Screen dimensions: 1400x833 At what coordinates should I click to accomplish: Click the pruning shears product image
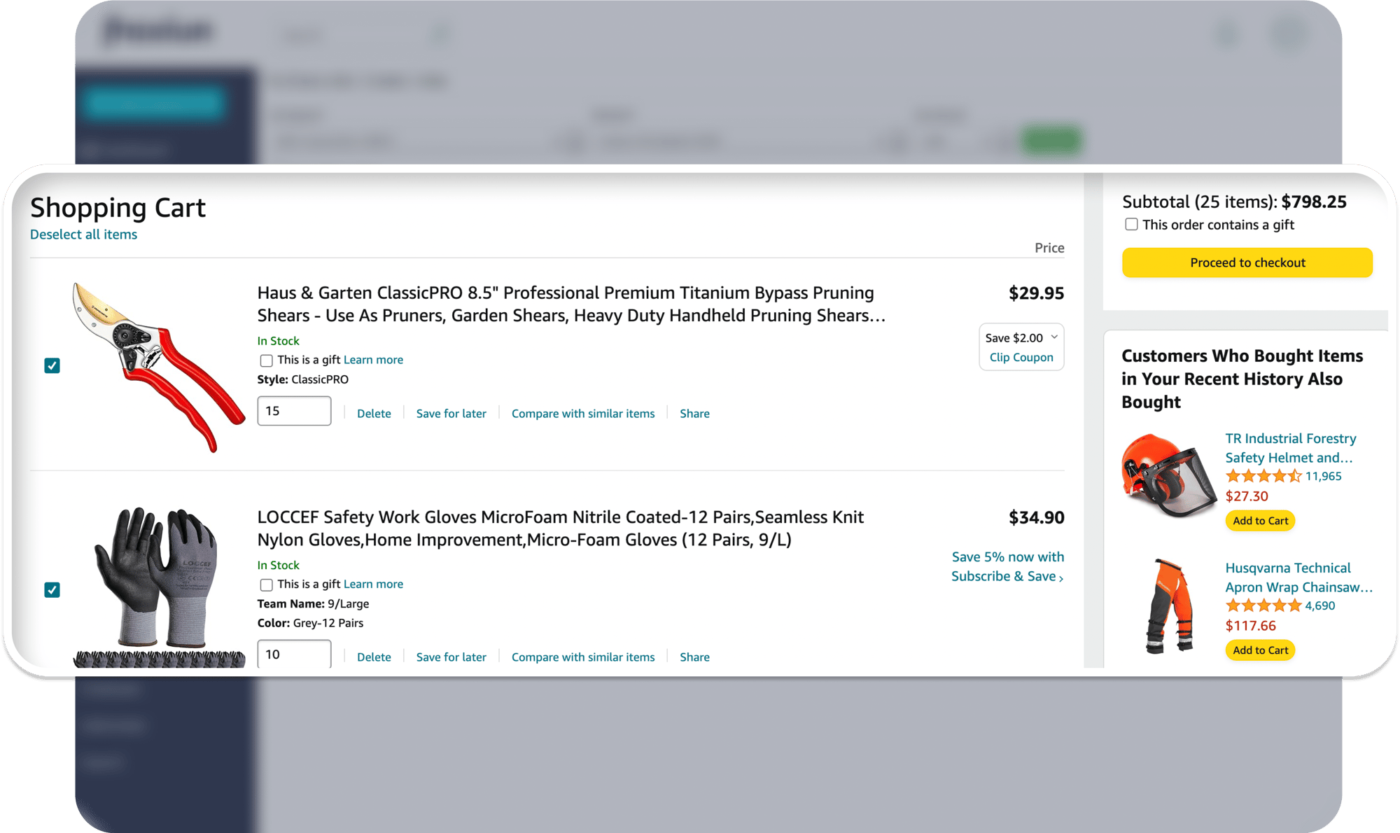[158, 366]
